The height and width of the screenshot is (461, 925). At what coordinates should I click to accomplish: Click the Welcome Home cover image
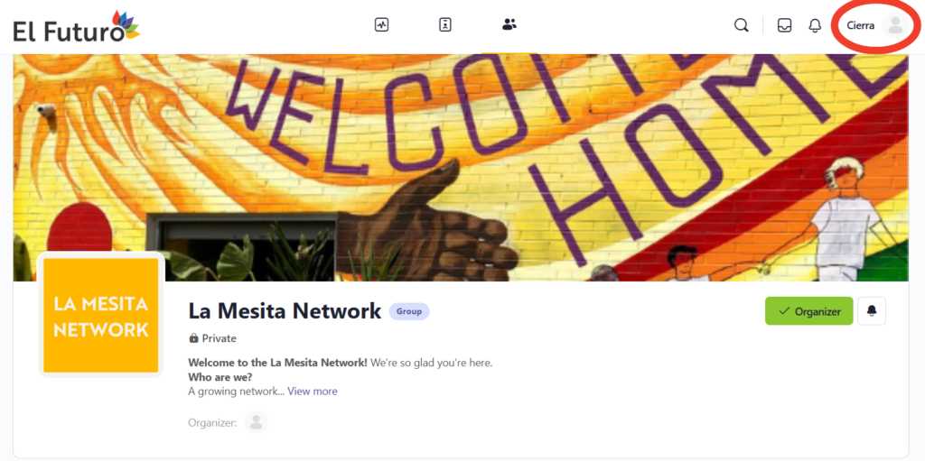click(x=462, y=168)
